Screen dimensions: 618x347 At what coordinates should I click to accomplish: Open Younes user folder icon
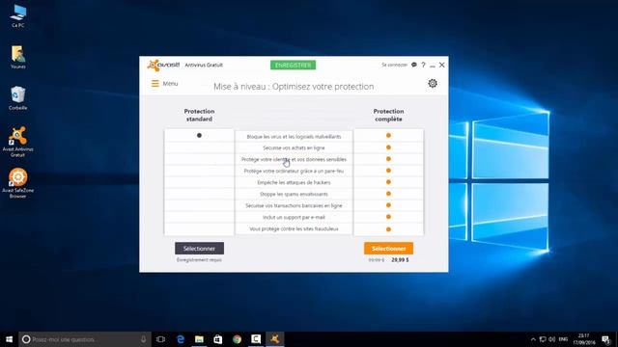pyautogui.click(x=17, y=57)
